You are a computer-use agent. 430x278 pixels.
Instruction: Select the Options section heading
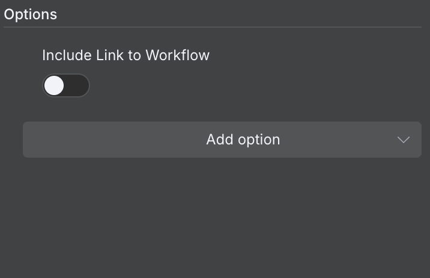click(x=30, y=14)
